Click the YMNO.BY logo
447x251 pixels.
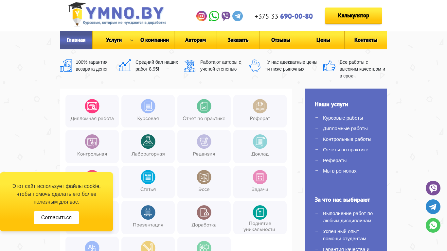[117, 14]
